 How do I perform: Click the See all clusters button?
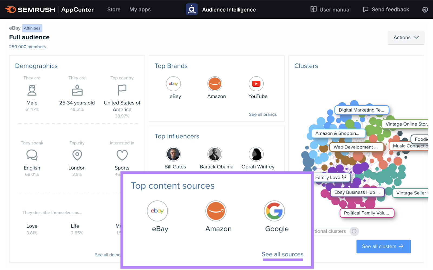click(383, 246)
